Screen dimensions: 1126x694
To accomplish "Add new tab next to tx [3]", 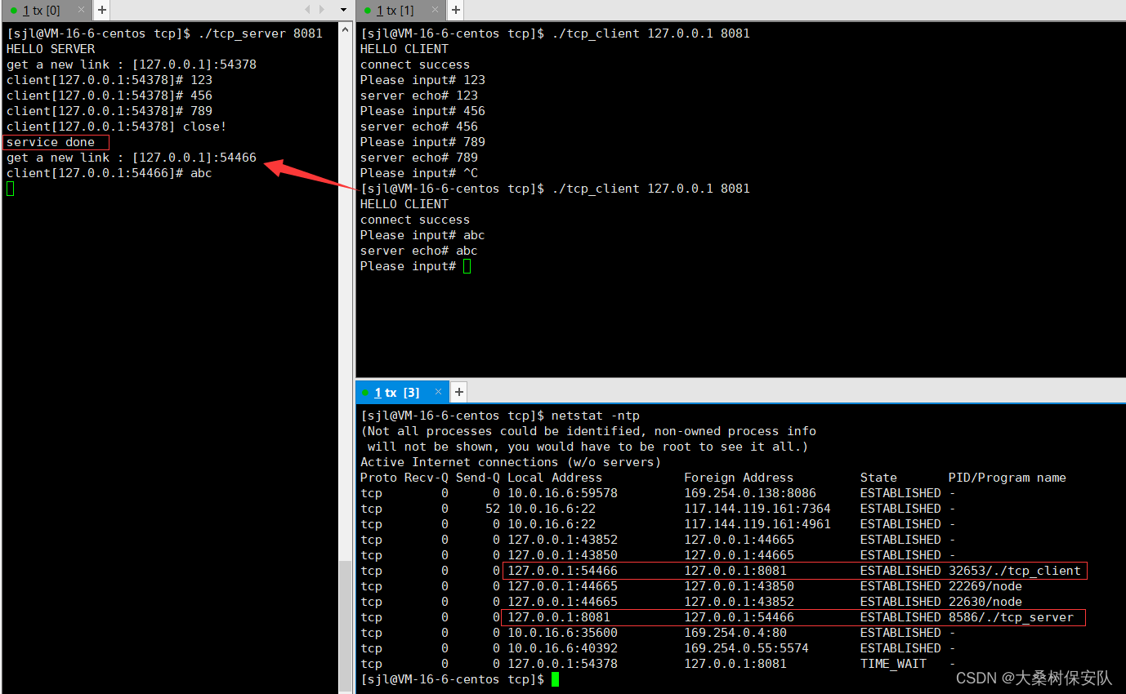I will (459, 392).
